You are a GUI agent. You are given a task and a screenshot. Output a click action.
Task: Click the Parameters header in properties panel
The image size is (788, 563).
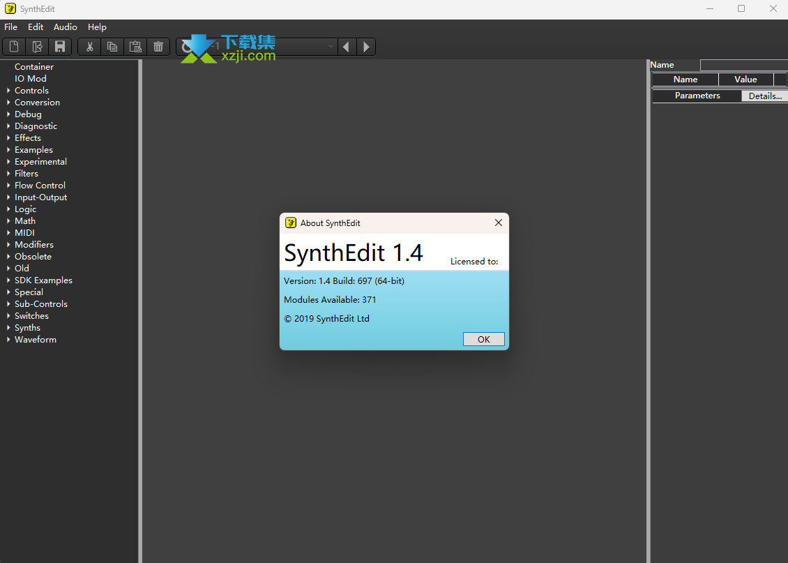point(697,96)
